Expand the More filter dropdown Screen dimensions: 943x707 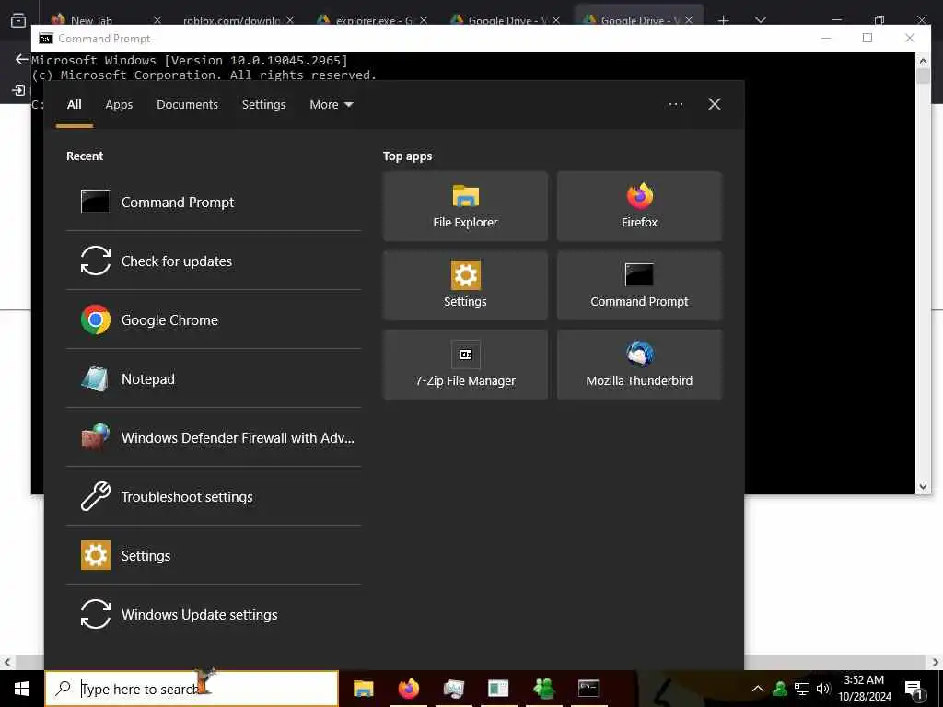click(x=331, y=105)
